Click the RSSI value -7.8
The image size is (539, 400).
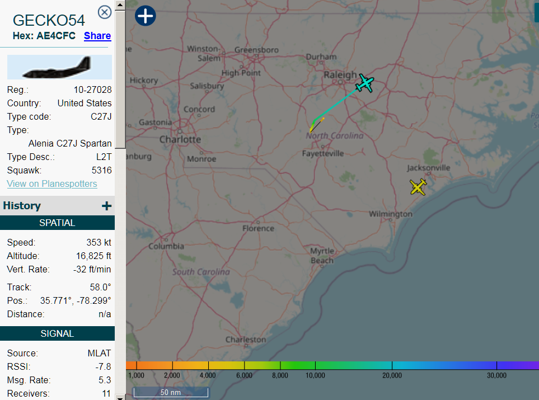tap(103, 366)
